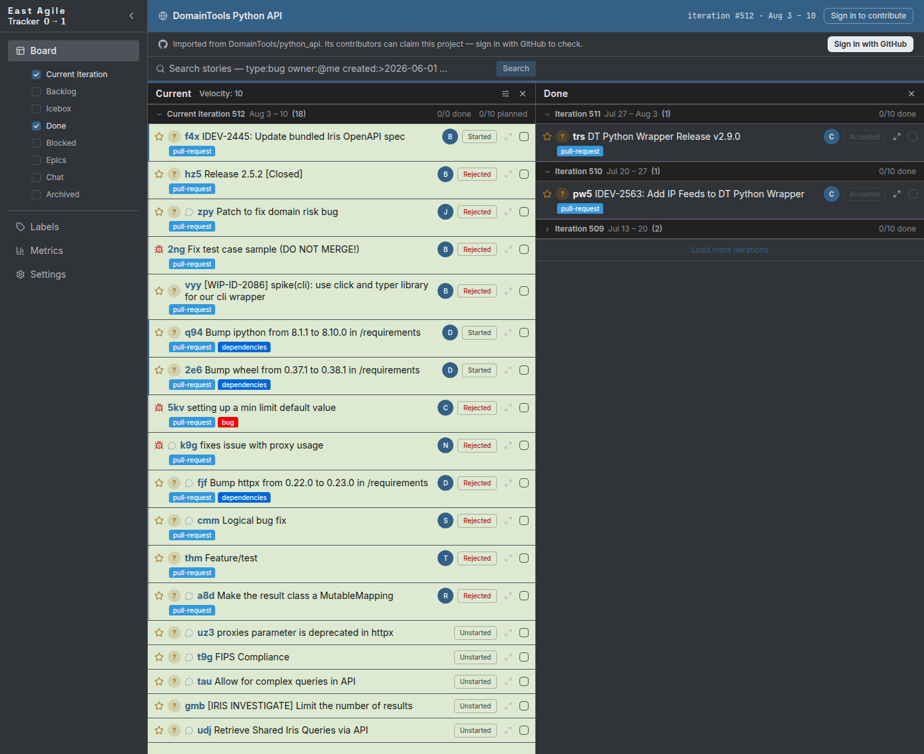The height and width of the screenshot is (754, 924).
Task: Select the checkbox for the uz3 proxies story
Action: pyautogui.click(x=524, y=633)
